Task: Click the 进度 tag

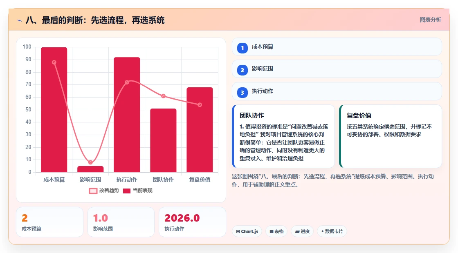Action: tap(302, 231)
